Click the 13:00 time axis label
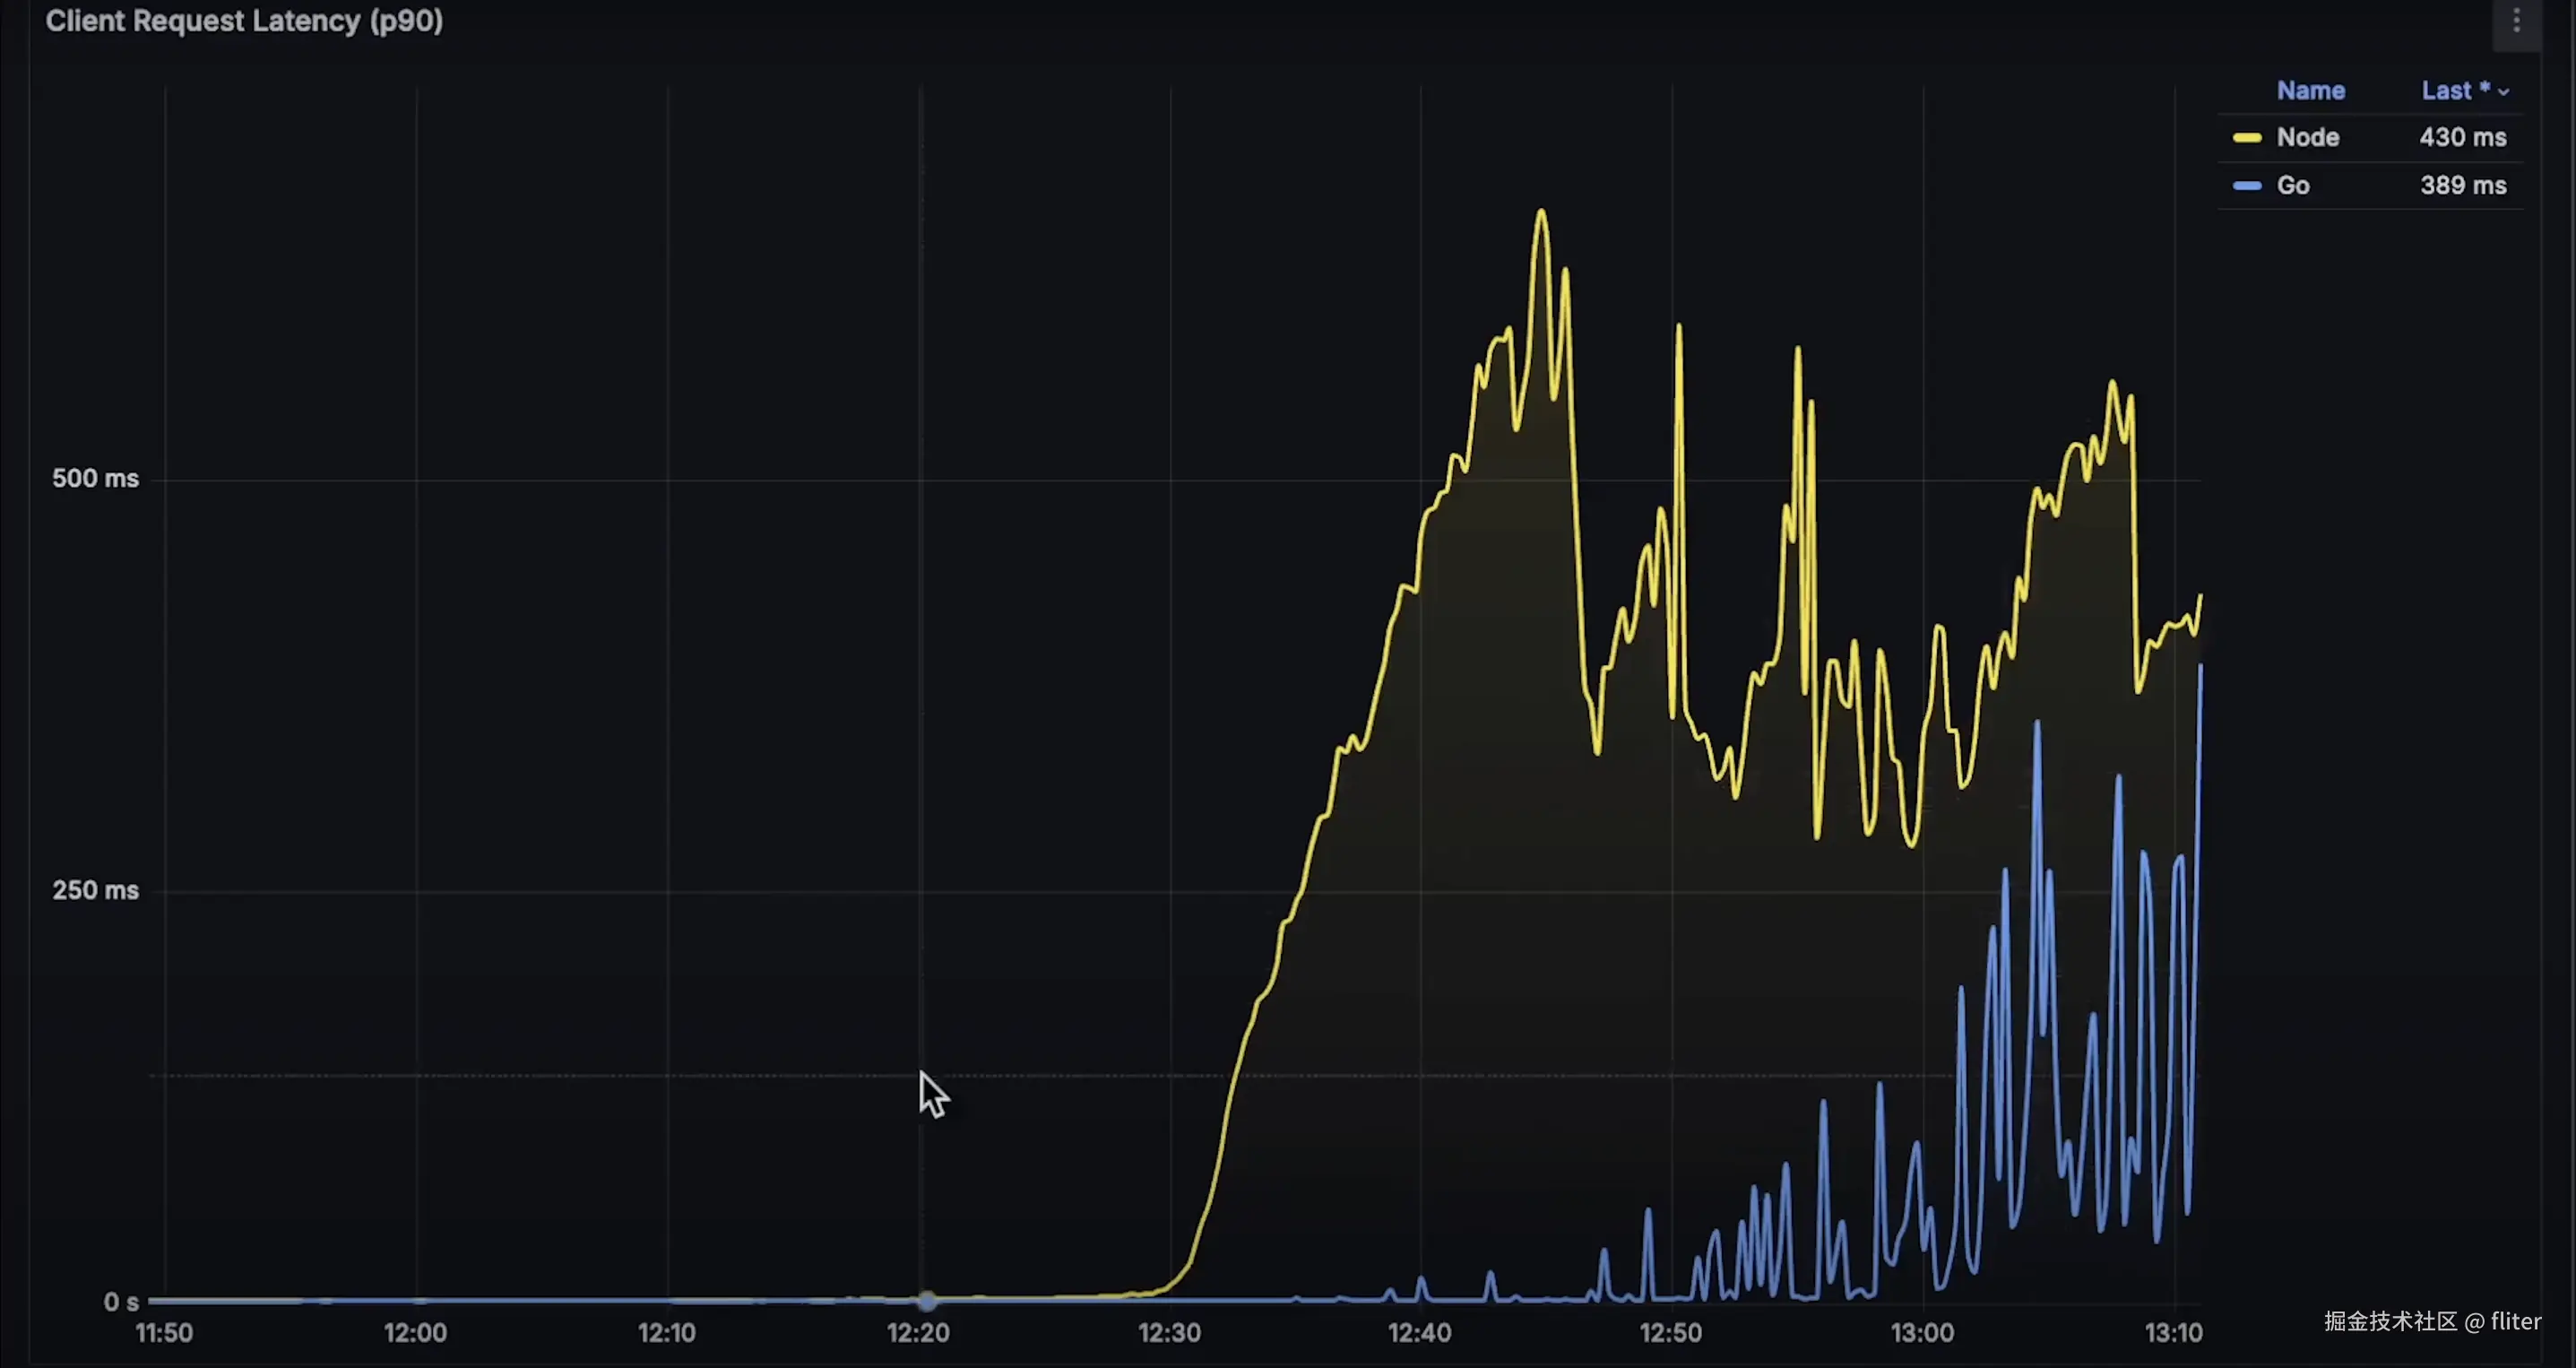 point(1921,1333)
